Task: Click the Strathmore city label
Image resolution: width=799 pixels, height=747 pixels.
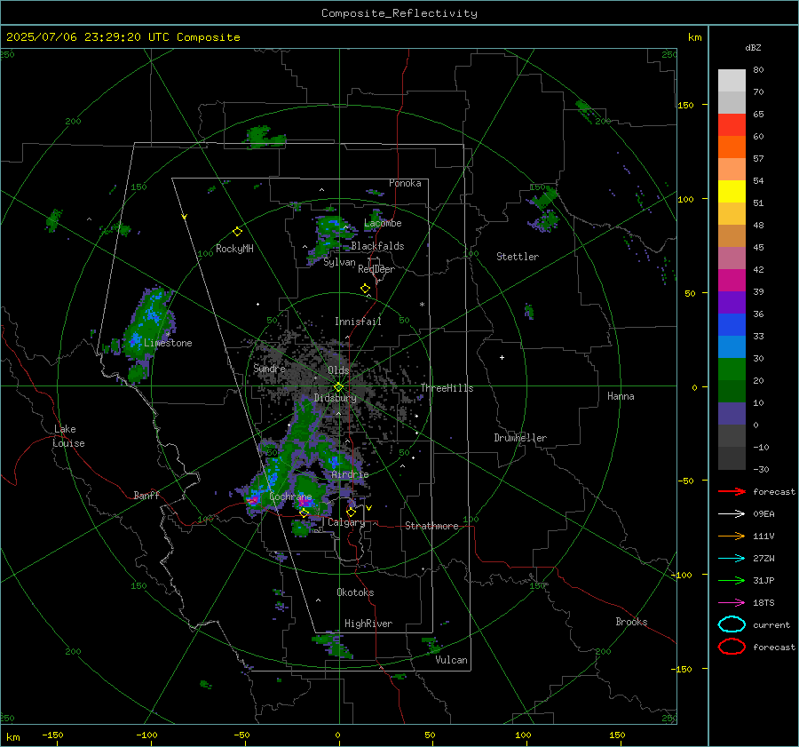Action: [431, 526]
